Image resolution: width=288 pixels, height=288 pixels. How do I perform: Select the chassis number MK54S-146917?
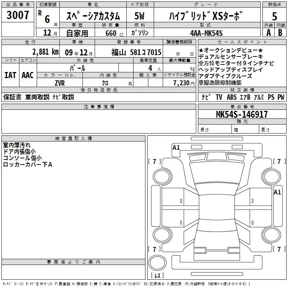tap(242, 114)
